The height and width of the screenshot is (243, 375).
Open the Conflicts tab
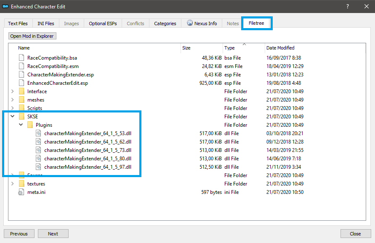click(136, 24)
